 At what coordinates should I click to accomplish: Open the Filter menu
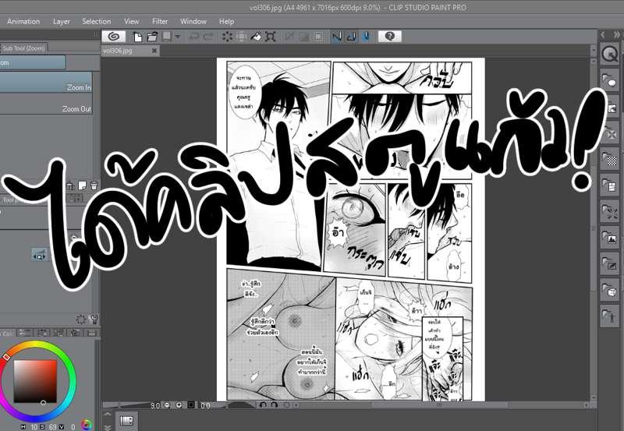pyautogui.click(x=160, y=22)
